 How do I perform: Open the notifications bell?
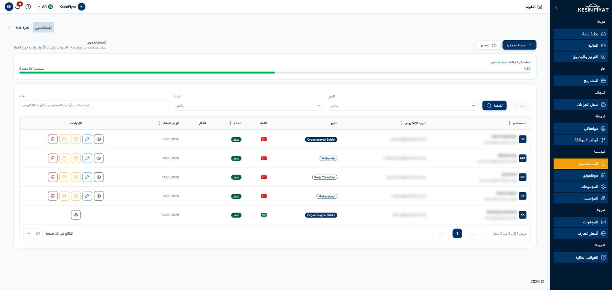click(18, 7)
